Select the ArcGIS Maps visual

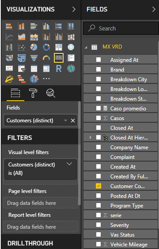click(x=71, y=68)
